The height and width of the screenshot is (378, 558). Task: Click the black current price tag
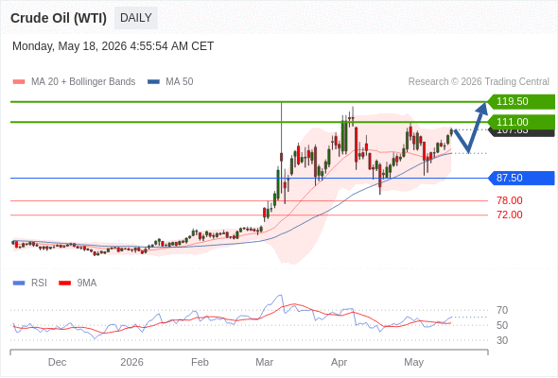coord(521,132)
